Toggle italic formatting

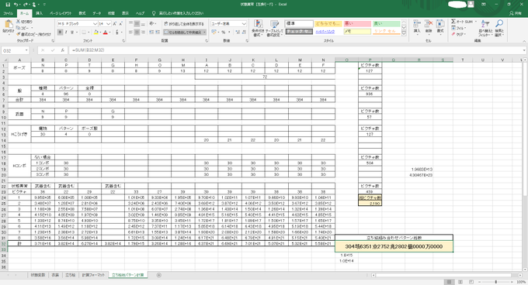(66, 33)
